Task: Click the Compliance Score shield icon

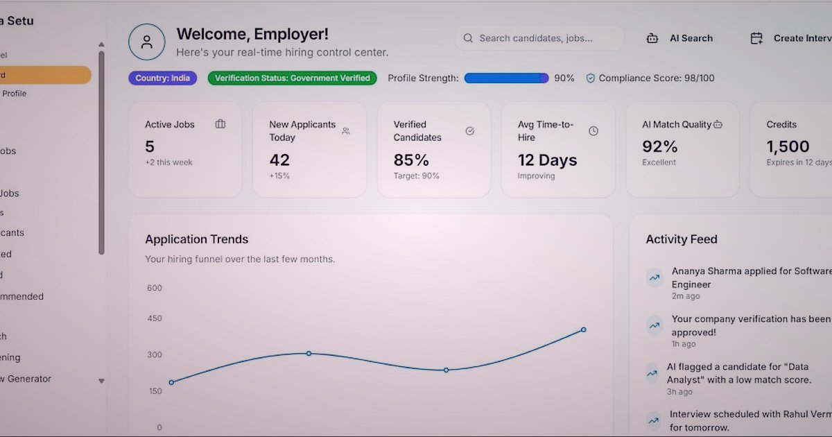Action: point(591,78)
